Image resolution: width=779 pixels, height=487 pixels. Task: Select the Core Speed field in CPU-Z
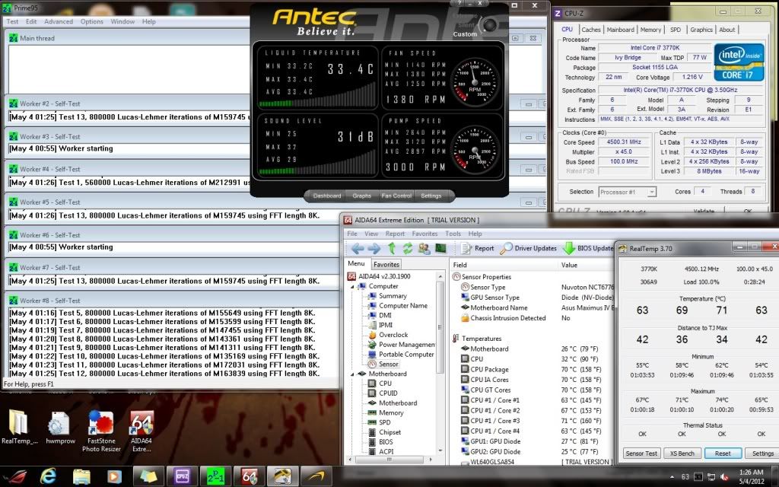coord(624,142)
